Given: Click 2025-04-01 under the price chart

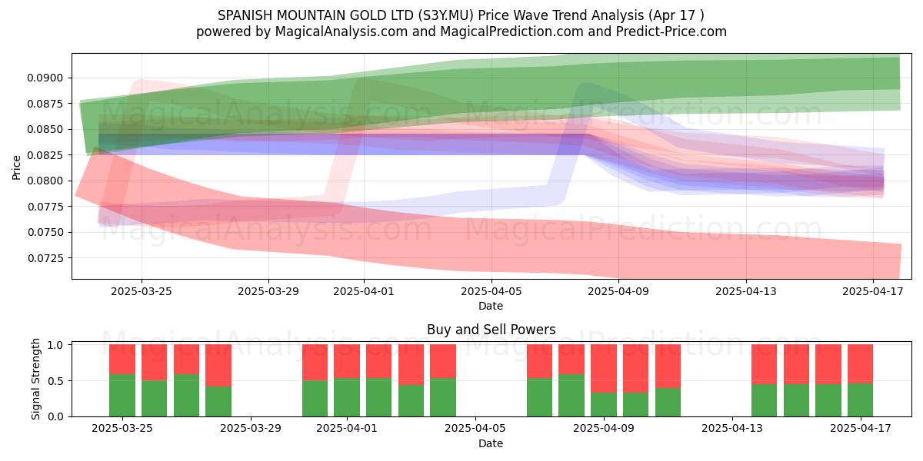Looking at the screenshot, I should [x=364, y=291].
